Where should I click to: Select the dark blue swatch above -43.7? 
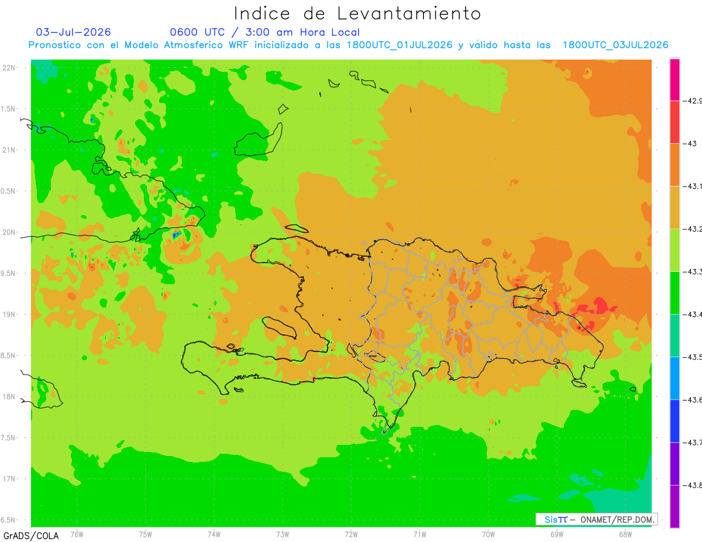675,420
